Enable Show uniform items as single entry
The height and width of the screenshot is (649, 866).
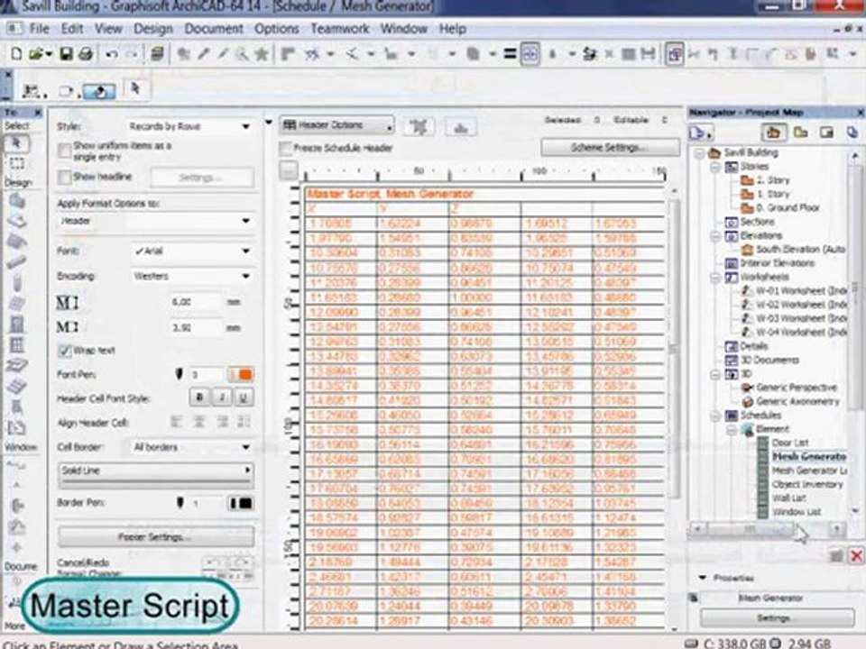pyautogui.click(x=65, y=151)
